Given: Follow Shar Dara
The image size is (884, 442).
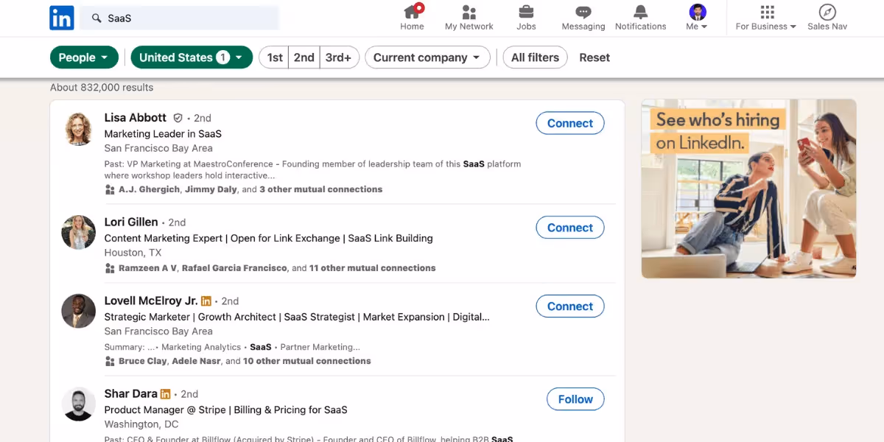Looking at the screenshot, I should coord(575,399).
